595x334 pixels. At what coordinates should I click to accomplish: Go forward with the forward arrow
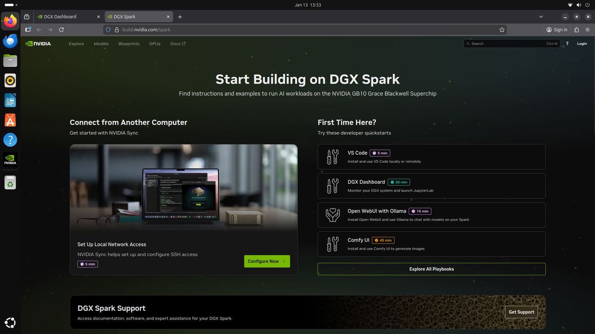[50, 30]
